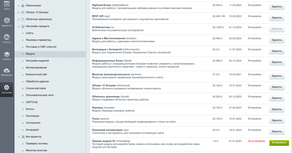Screen dimensions: 292x153
Task: Expand the Языковые параметры submenu arrow
Action: 23,40
